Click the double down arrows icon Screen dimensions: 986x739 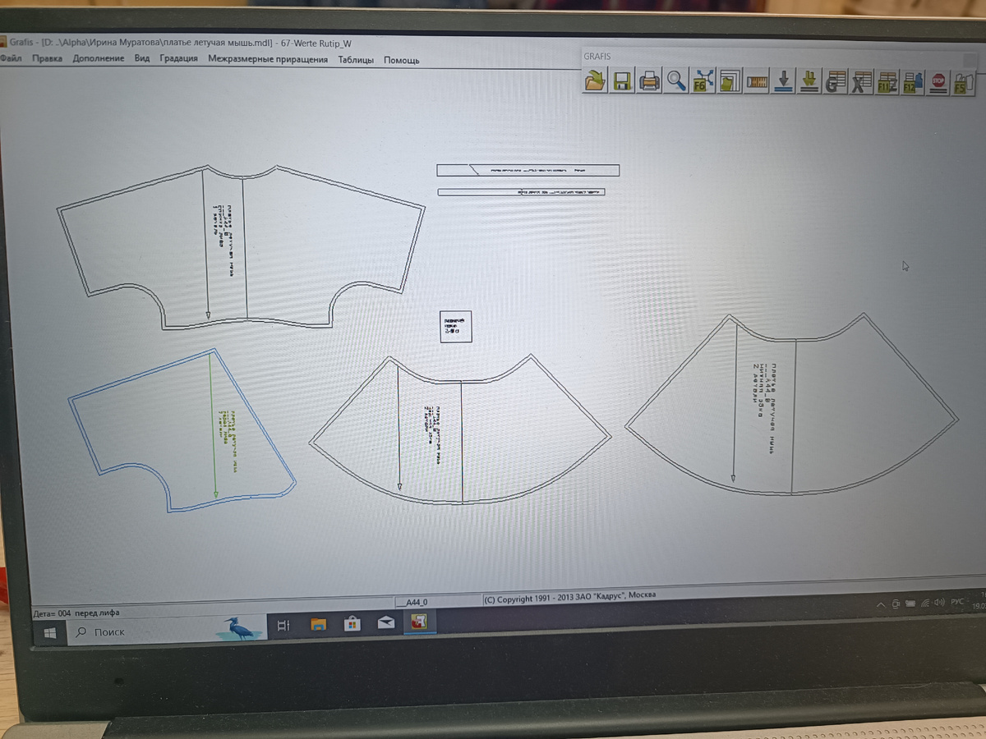pyautogui.click(x=809, y=82)
